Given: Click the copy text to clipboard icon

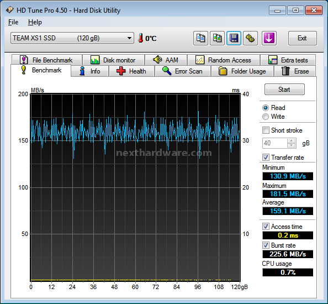Looking at the screenshot, I should [200, 38].
